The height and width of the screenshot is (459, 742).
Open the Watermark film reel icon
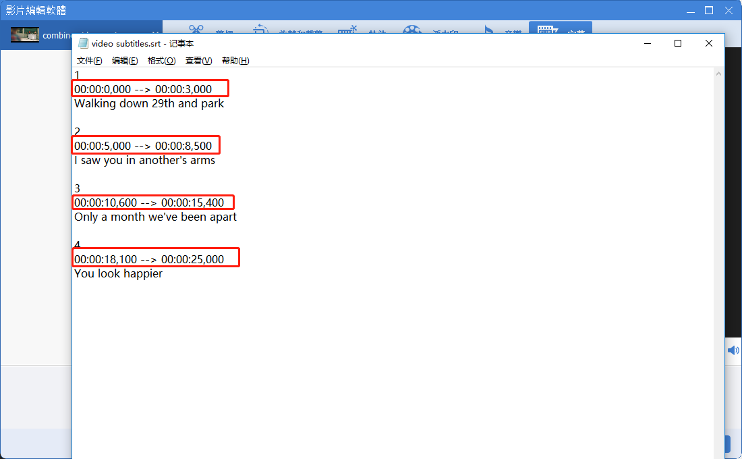point(411,30)
